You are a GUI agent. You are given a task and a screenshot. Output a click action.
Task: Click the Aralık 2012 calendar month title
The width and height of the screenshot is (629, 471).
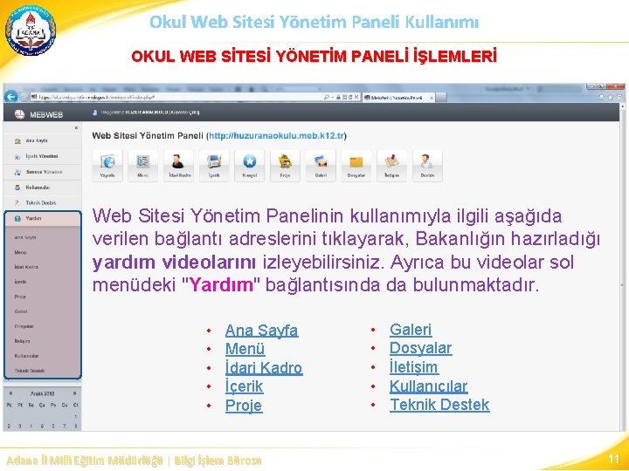click(x=43, y=393)
